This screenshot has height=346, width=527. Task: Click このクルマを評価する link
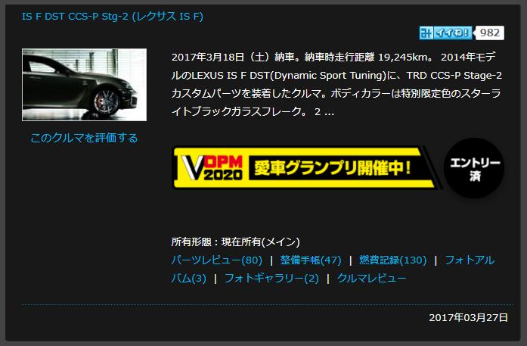coord(84,138)
